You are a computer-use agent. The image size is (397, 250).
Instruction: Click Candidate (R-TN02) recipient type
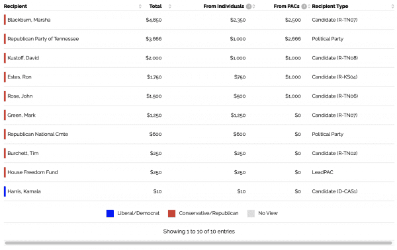click(335, 154)
